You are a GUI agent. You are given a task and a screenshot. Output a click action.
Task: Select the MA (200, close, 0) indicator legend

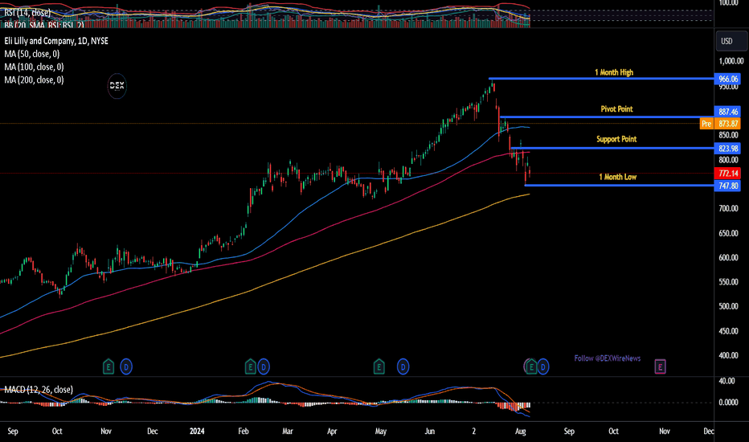click(34, 80)
